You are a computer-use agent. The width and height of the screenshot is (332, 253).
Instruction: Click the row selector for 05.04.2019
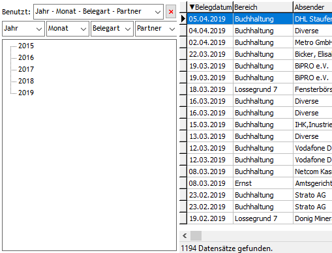(183, 19)
